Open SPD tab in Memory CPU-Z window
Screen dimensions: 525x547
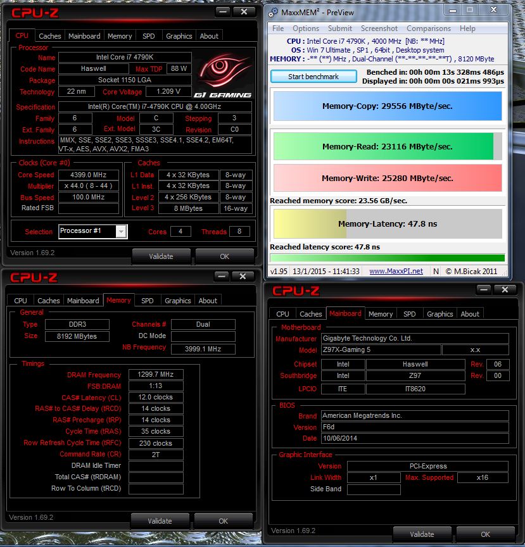coord(147,300)
